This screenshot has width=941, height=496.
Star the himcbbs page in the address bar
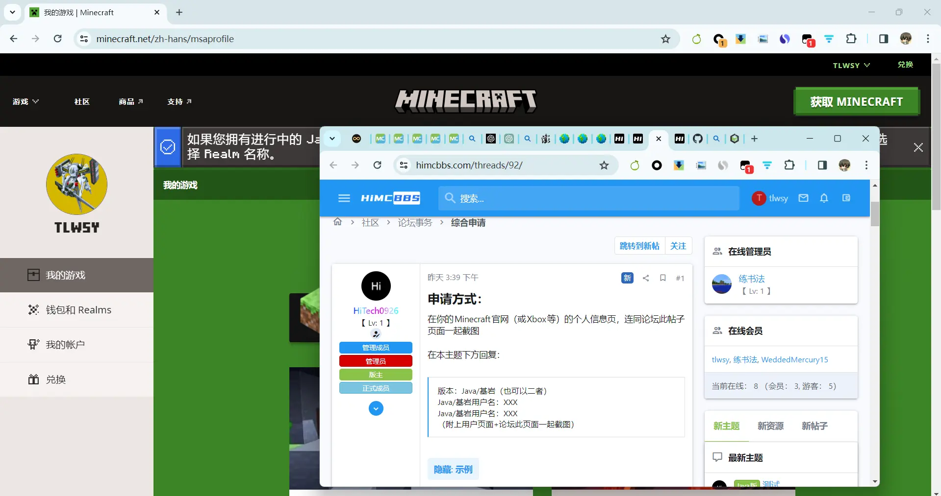click(x=604, y=165)
